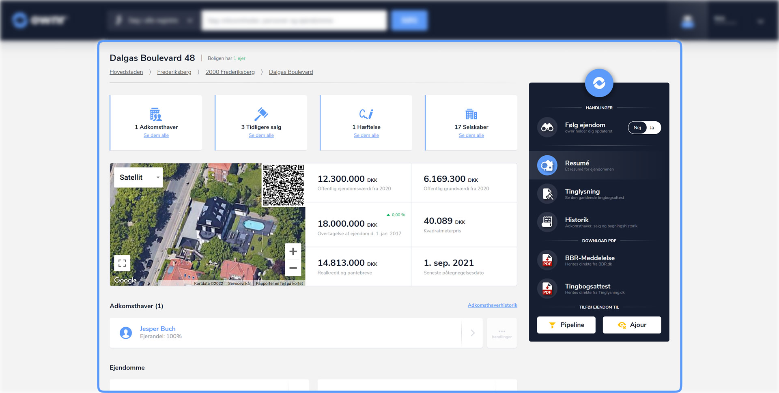This screenshot has width=779, height=393.
Task: Click the header search input field
Action: (x=294, y=20)
